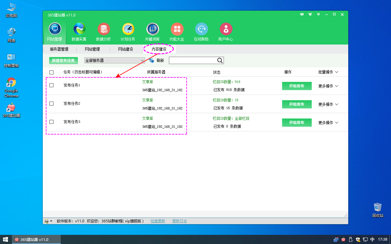Open 回收站 recycle bin
The height and width of the screenshot is (244, 391).
[x=378, y=210]
